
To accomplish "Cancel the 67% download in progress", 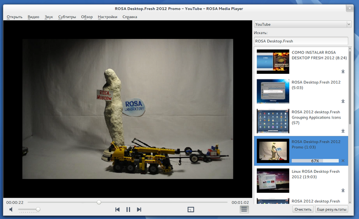I will [343, 161].
